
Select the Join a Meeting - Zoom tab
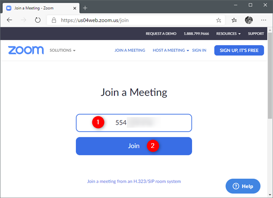(41, 8)
